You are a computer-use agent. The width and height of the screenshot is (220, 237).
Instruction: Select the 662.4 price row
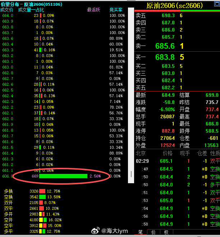click(x=64, y=96)
